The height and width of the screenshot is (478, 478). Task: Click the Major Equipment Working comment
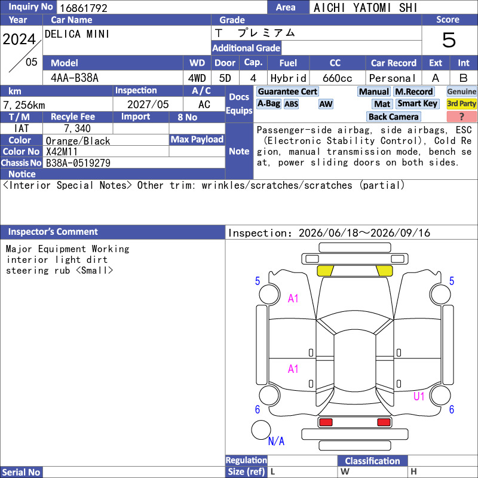coord(68,249)
